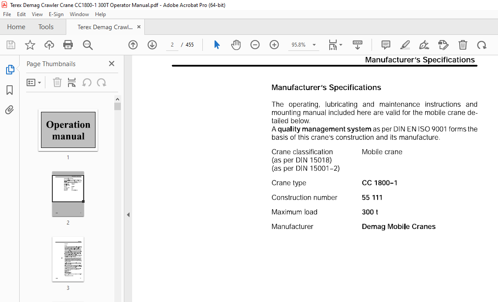Switch to the Tools tab
Viewport: 498px width, 302px height.
click(x=46, y=27)
